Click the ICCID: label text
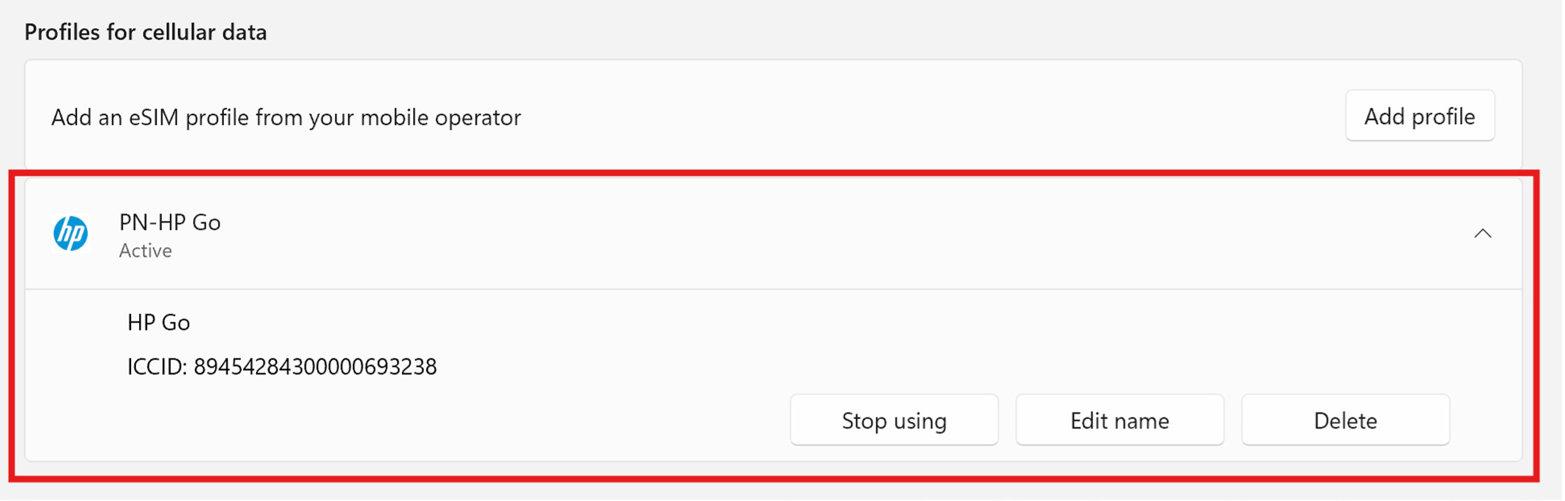This screenshot has height=501, width=1565. tap(157, 367)
